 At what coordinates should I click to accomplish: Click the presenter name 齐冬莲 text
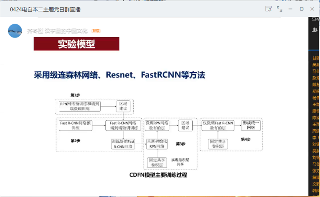(x=34, y=31)
